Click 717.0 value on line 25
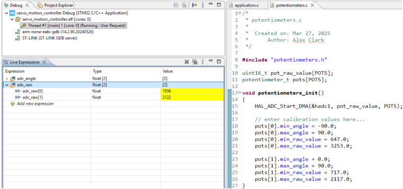 (338, 172)
